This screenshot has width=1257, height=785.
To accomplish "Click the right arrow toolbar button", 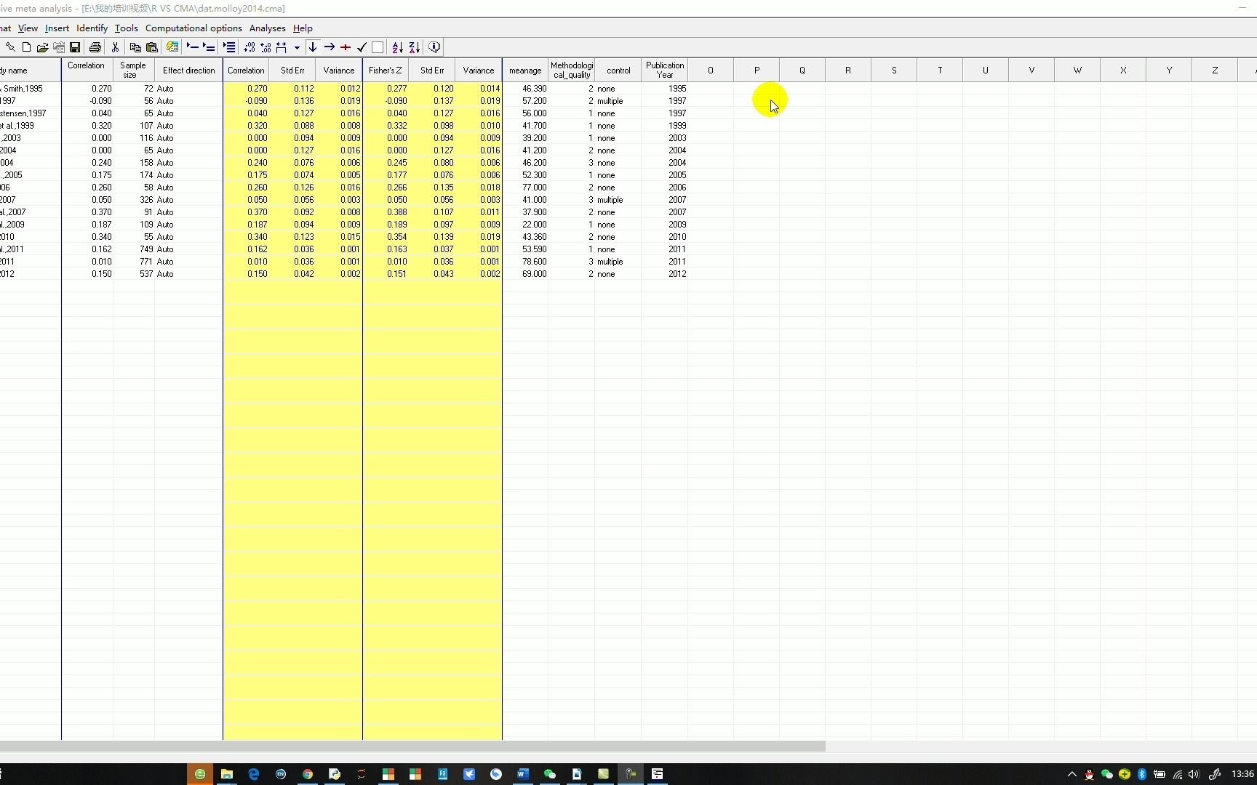I will point(330,47).
